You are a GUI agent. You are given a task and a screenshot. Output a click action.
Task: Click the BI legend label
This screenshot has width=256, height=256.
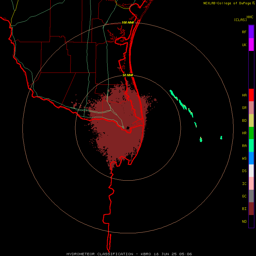point(244,209)
